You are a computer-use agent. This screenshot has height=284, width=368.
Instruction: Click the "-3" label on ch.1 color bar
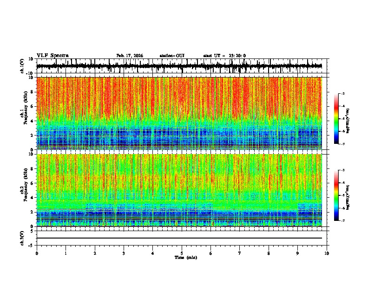(x=343, y=93)
